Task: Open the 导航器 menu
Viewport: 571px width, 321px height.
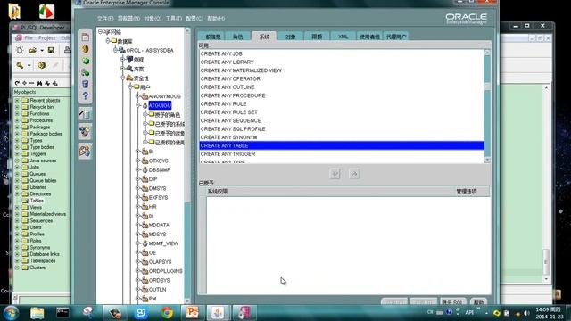Action: pyautogui.click(x=128, y=18)
